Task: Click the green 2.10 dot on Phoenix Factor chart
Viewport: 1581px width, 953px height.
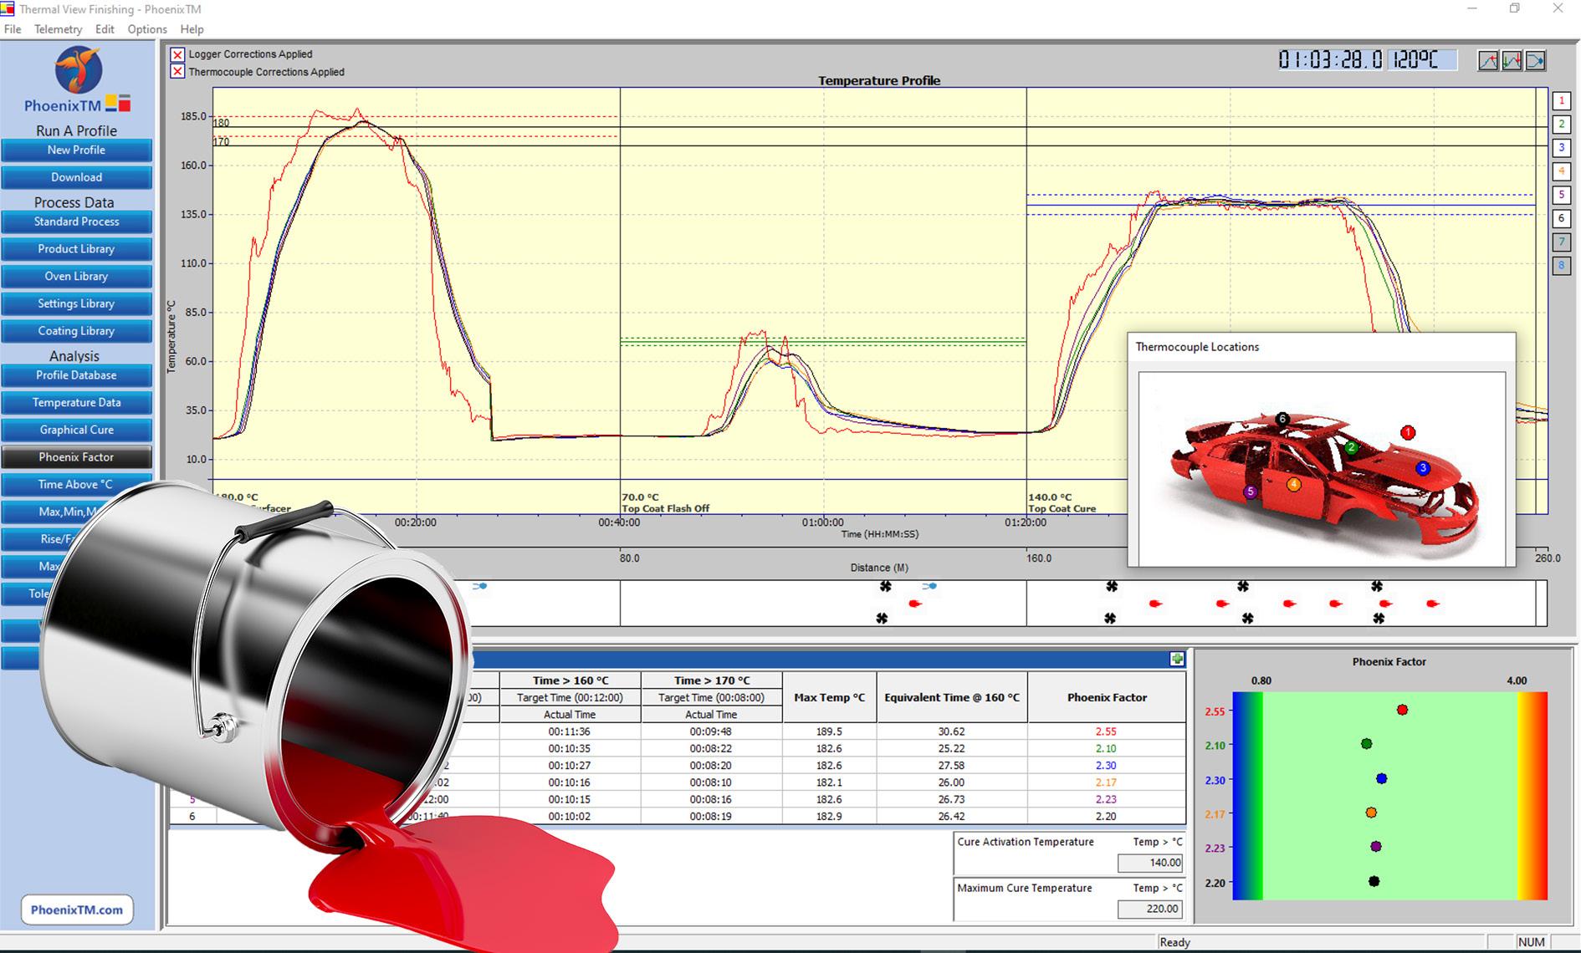Action: coord(1367,744)
